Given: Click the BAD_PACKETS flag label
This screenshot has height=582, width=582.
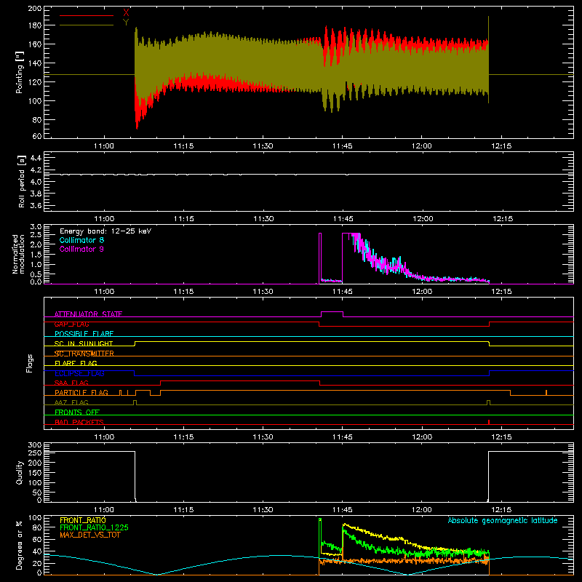Looking at the screenshot, I should point(79,422).
